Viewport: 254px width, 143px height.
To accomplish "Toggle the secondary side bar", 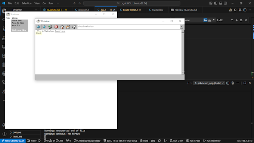I will 225,3.
